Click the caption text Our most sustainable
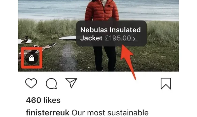 [110, 113]
